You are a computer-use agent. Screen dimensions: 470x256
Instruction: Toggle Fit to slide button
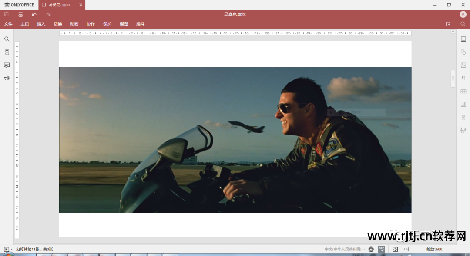(x=395, y=249)
